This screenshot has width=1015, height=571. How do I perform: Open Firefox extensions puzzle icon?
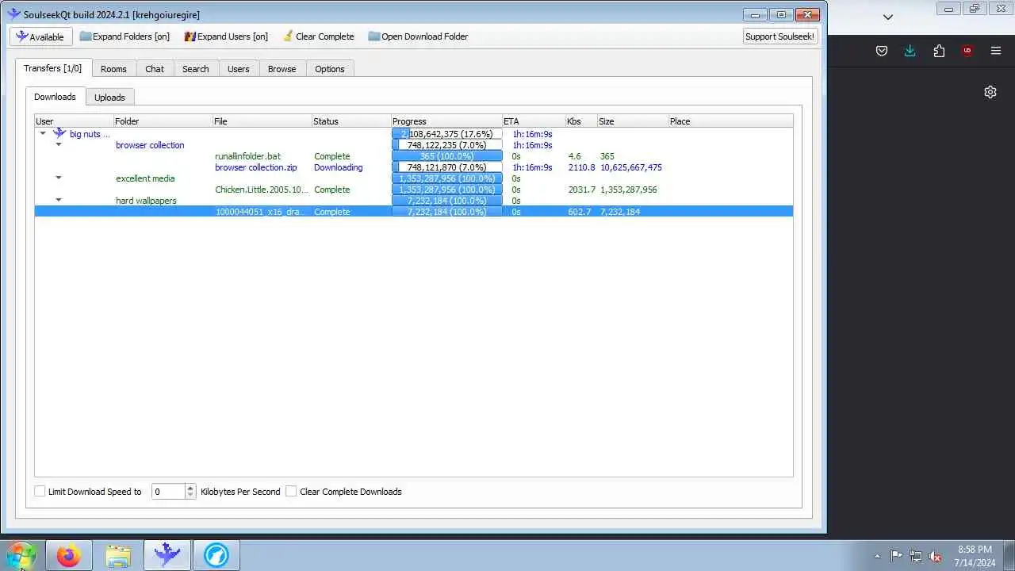(939, 51)
